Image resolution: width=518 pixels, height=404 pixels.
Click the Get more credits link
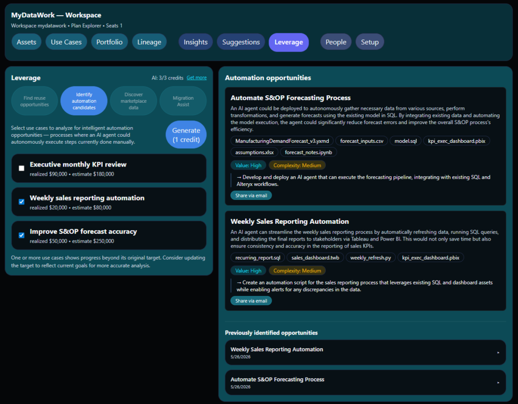coord(197,77)
